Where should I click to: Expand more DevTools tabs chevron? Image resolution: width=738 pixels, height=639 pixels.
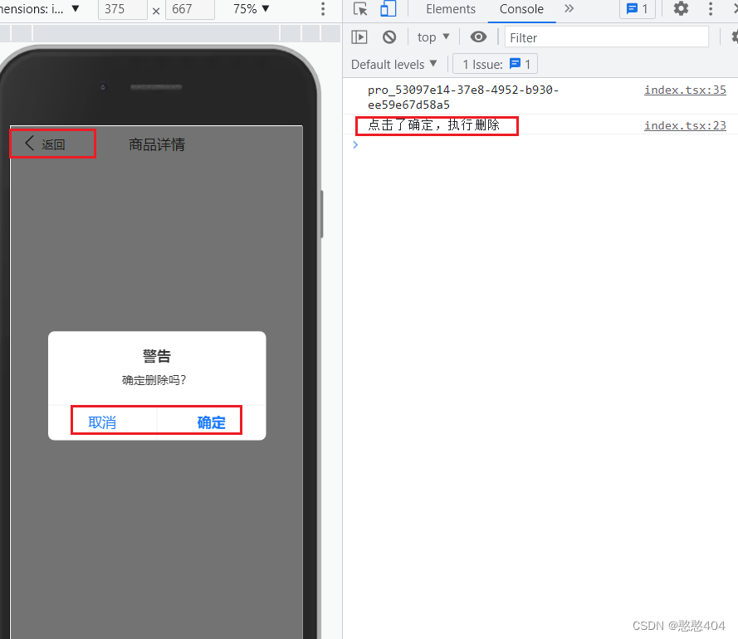tap(569, 8)
